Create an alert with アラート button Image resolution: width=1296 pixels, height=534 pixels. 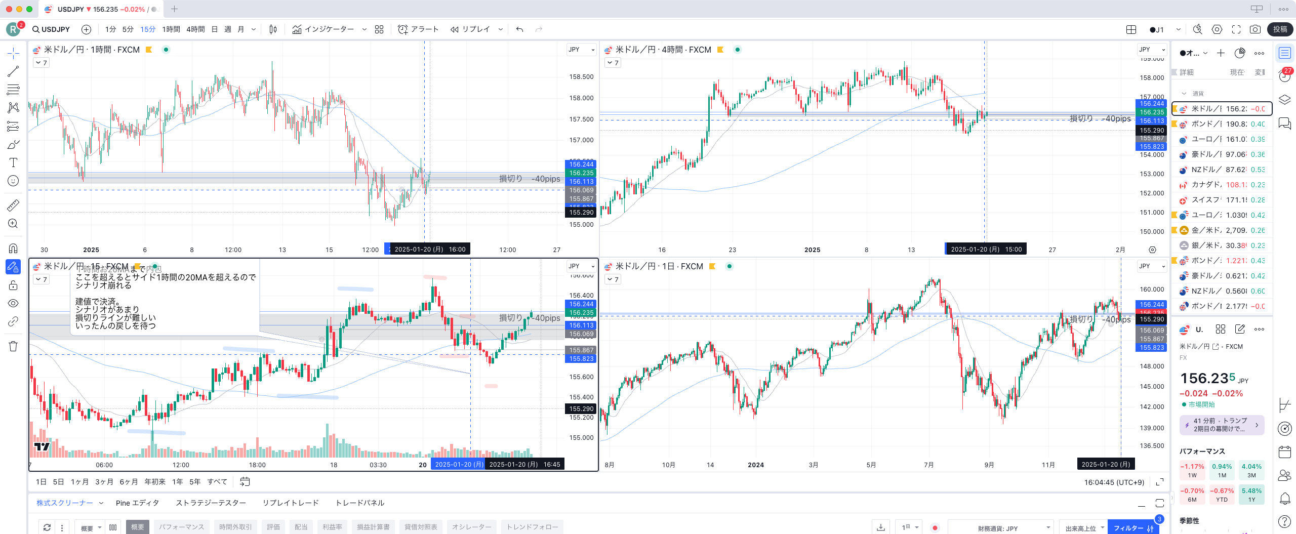418,29
